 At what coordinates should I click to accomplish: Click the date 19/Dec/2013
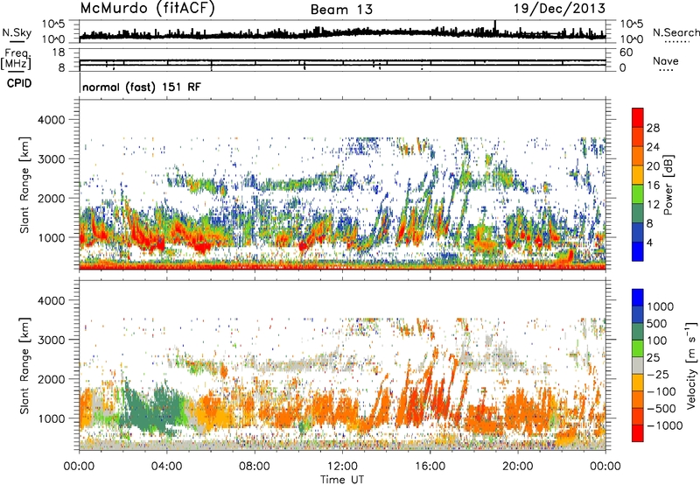click(559, 9)
